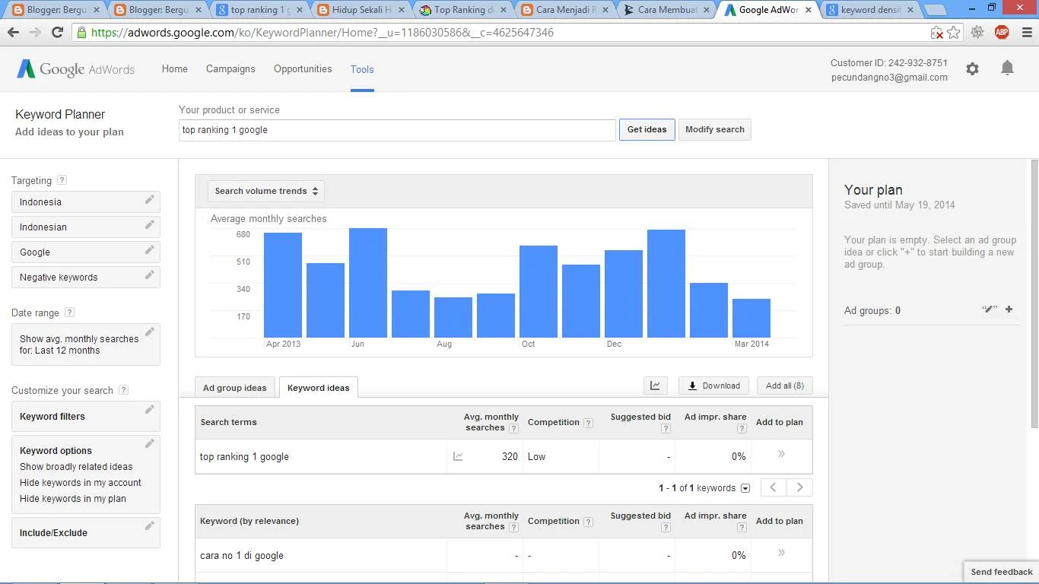Open the keywords-per-page dropdown arrow
The image size is (1039, 584).
pyautogui.click(x=745, y=488)
